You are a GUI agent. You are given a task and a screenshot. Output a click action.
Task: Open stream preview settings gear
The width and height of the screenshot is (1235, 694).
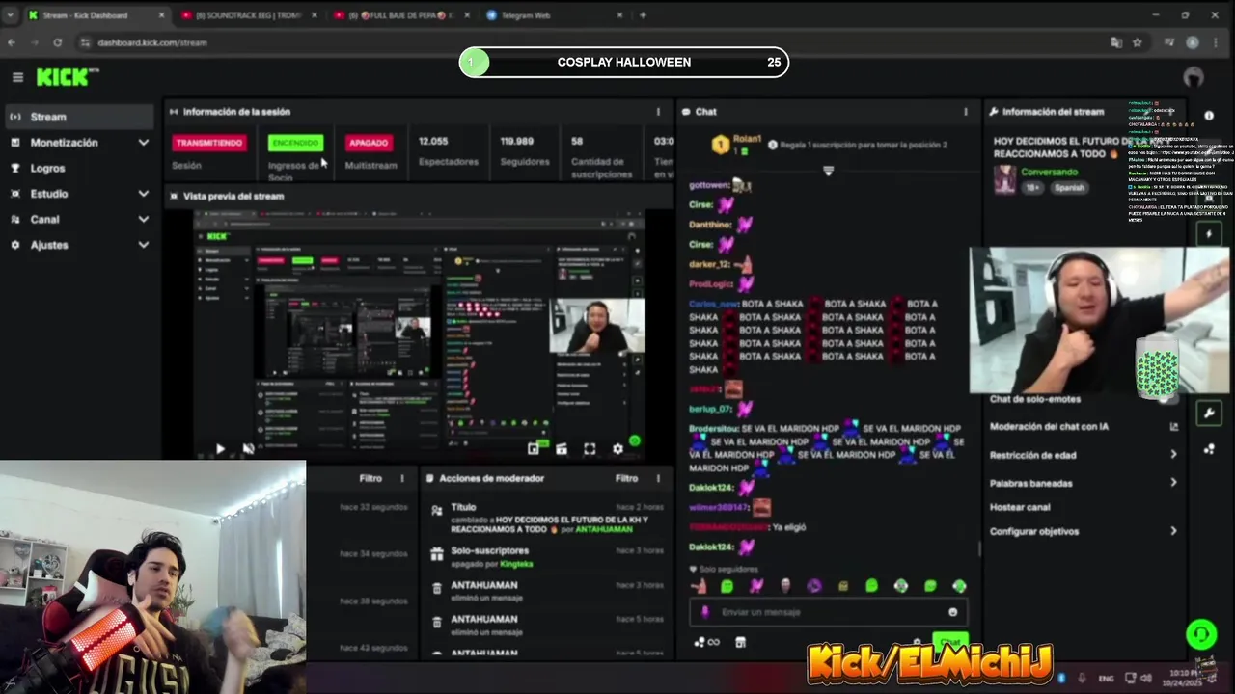click(x=617, y=448)
